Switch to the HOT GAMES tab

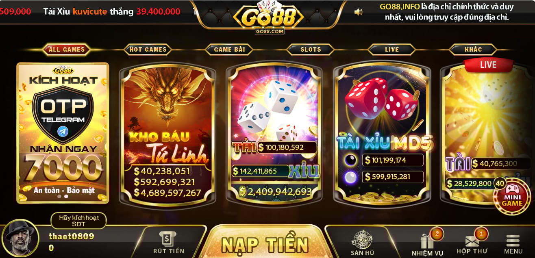[x=148, y=50]
